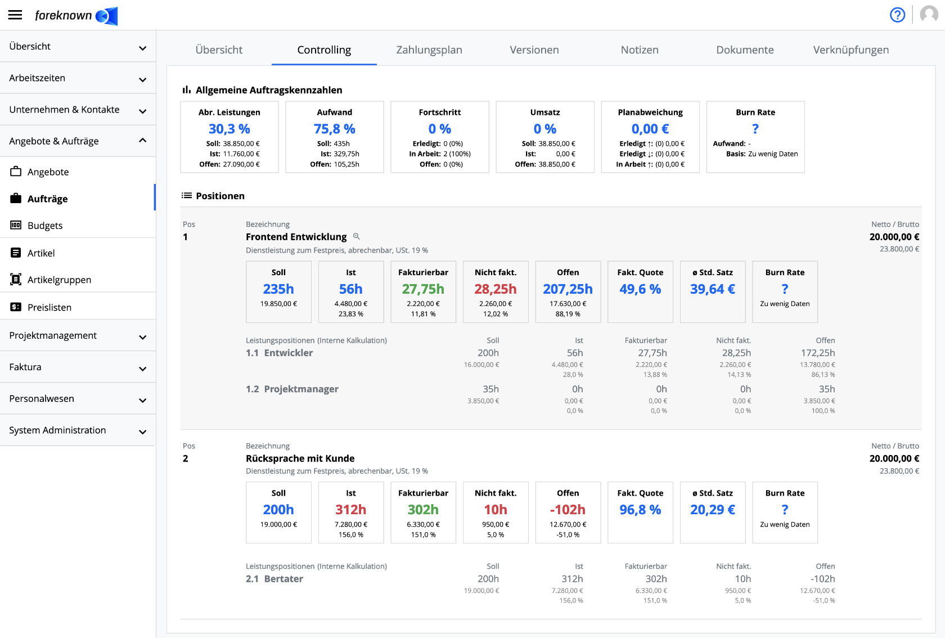Click the list icon beside Positionen

(x=186, y=196)
